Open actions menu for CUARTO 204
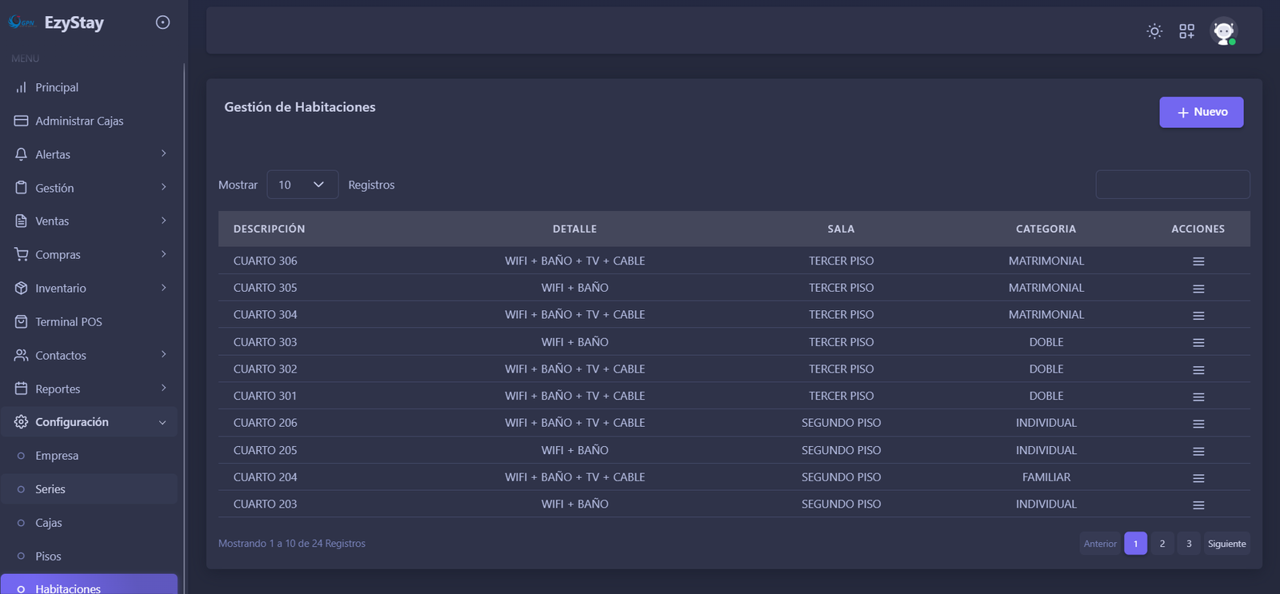 [x=1198, y=478]
